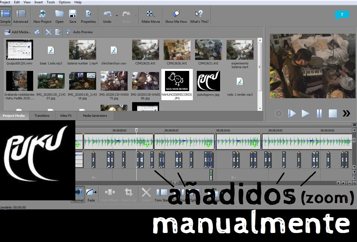Start a New Project from the toolbar
The height and width of the screenshot is (242, 357).
pyautogui.click(x=42, y=16)
